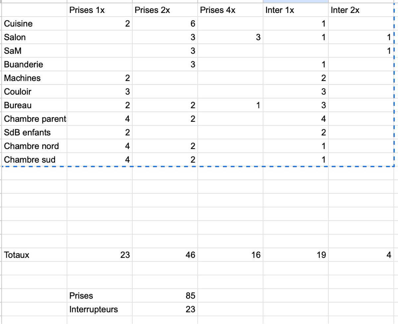Click the Interrupteurs label cell
This screenshot has width=398, height=324.
pyautogui.click(x=99, y=309)
